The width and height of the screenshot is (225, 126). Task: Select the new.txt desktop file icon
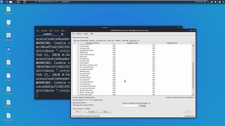(8, 62)
